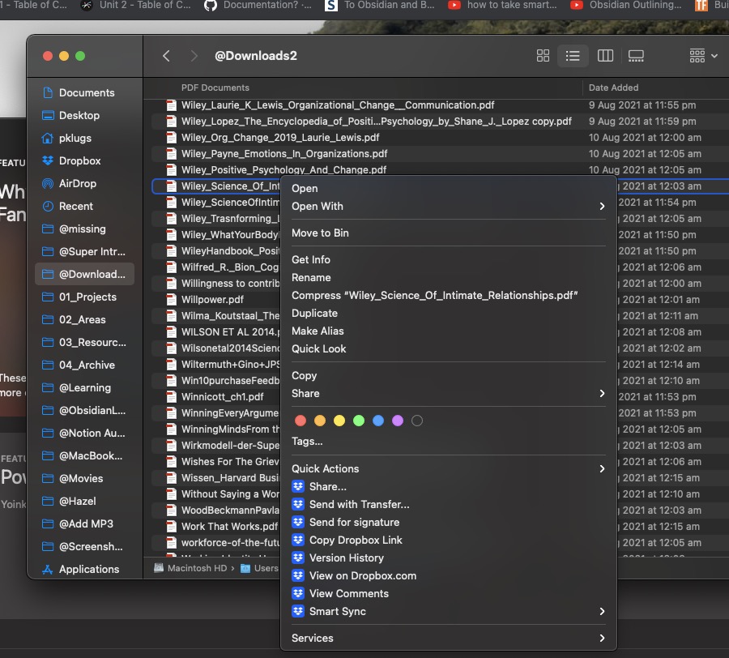Go forward in Finder history
729x658 pixels.
point(194,56)
